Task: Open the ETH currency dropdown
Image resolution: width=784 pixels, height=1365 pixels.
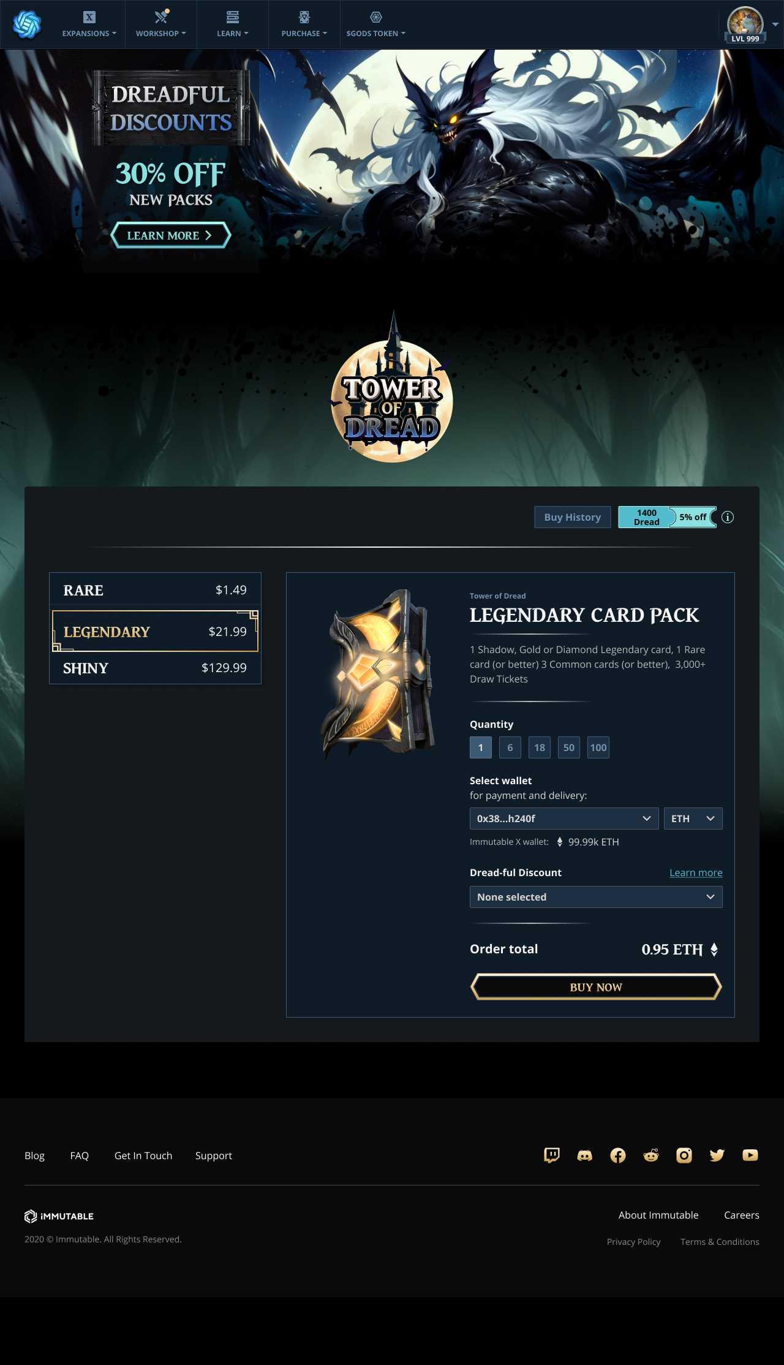Action: [x=693, y=819]
